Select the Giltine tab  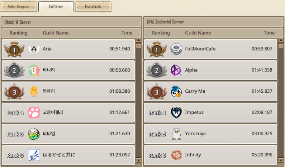click(56, 7)
